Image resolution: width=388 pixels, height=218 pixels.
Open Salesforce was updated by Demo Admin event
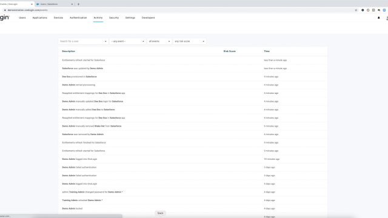point(193,68)
